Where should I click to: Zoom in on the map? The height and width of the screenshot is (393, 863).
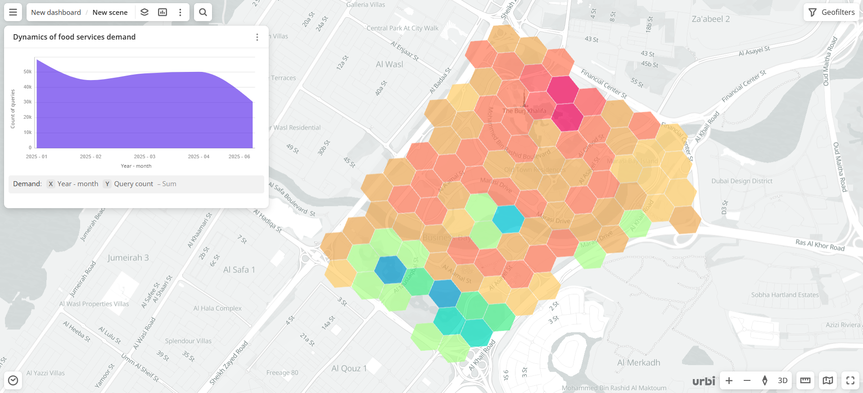[x=729, y=380]
